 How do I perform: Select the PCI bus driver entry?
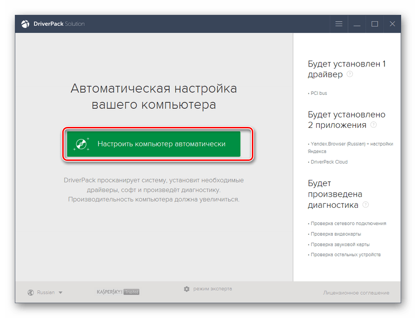(318, 93)
